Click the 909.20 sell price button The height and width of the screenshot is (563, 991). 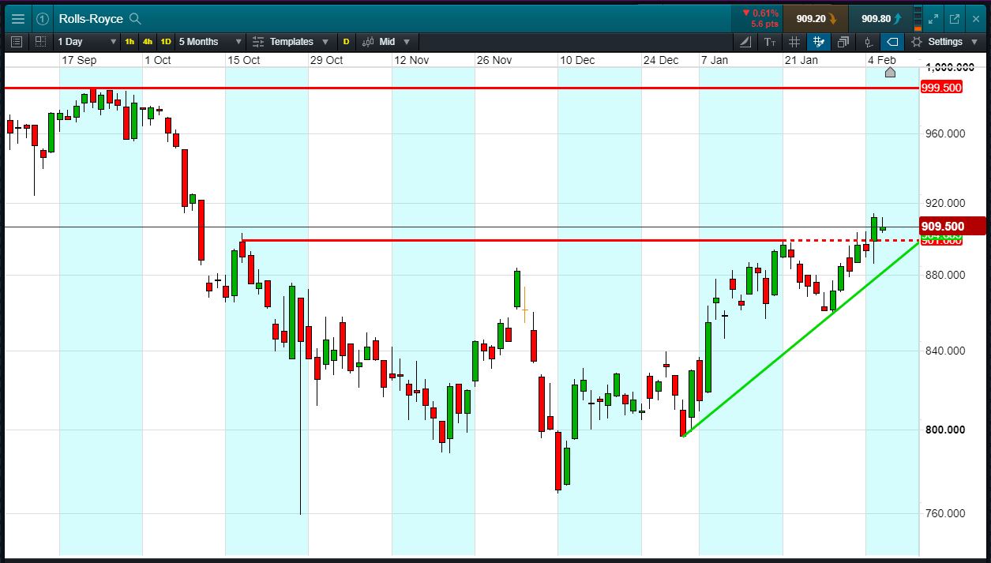point(816,18)
